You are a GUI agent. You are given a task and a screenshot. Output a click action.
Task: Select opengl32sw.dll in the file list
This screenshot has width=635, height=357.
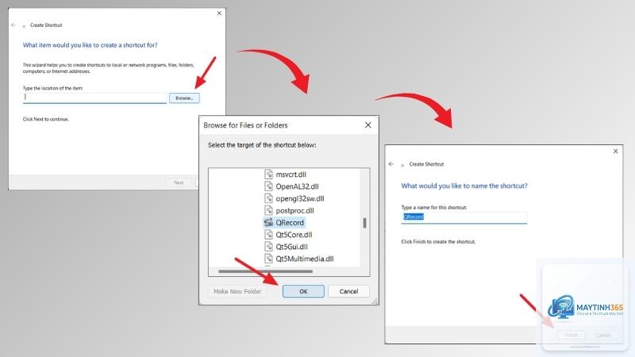pyautogui.click(x=300, y=199)
